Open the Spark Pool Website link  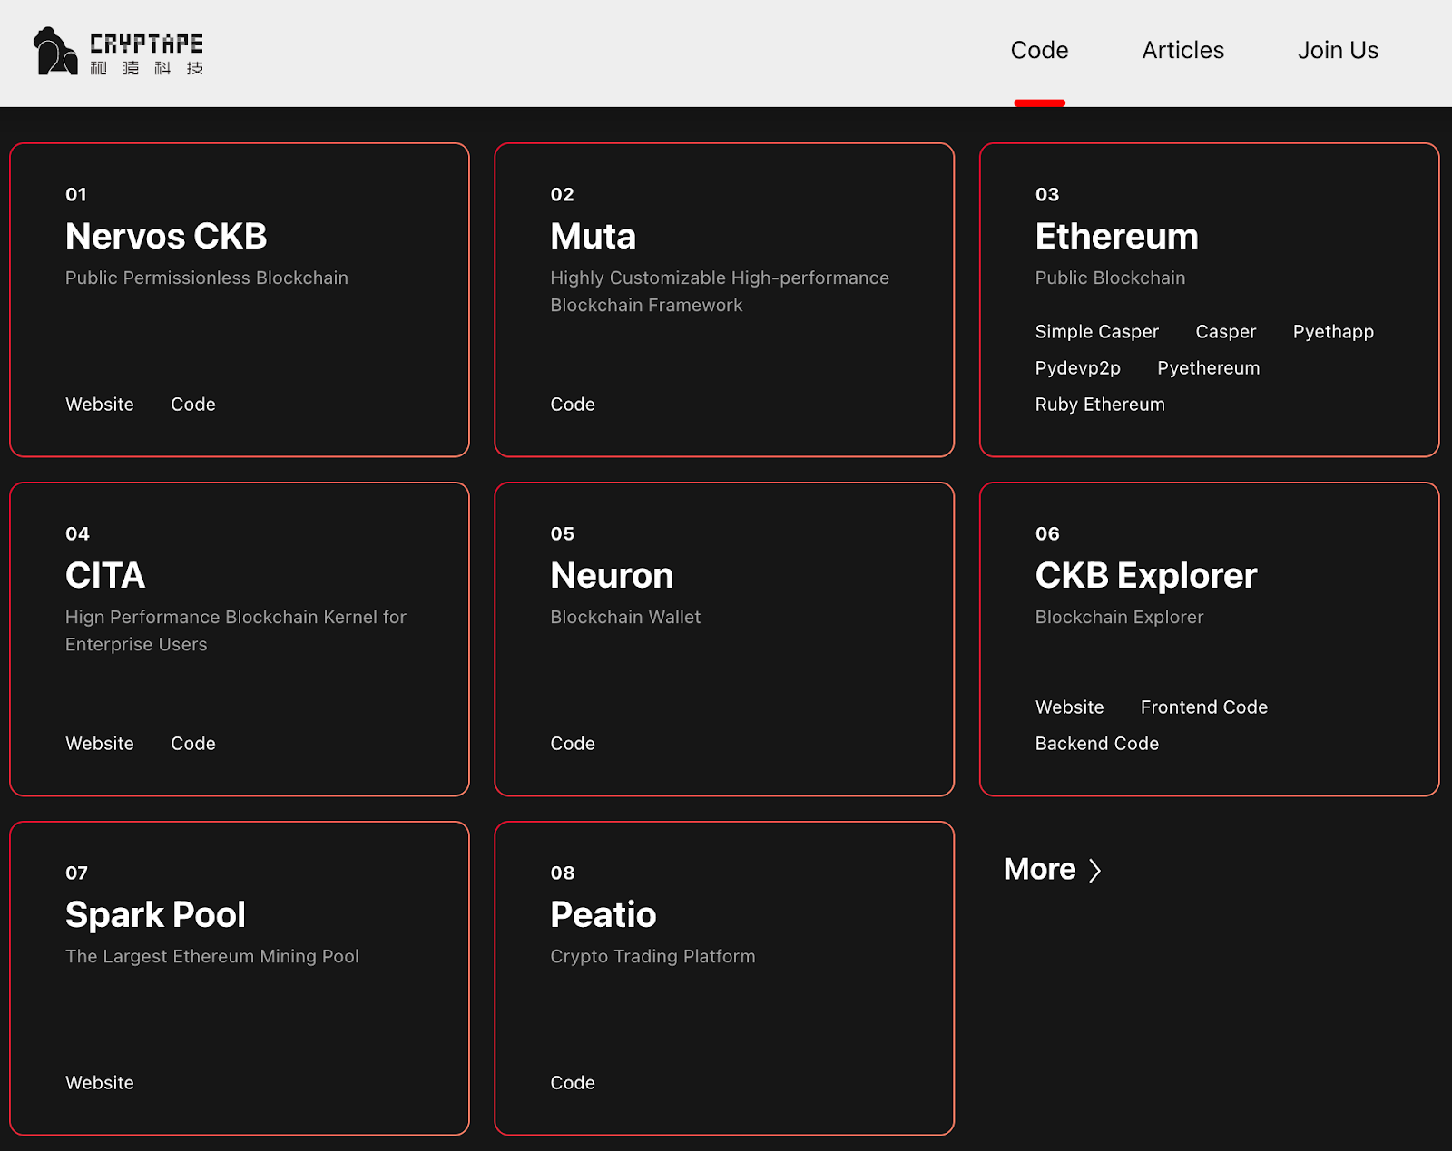[100, 1083]
